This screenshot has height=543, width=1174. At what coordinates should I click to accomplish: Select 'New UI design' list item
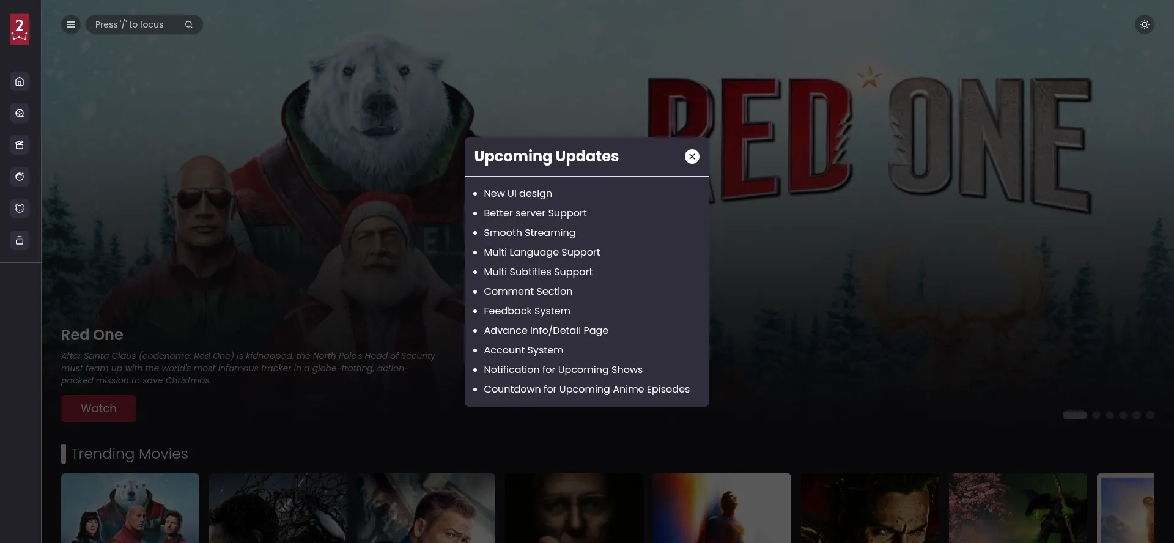(518, 194)
